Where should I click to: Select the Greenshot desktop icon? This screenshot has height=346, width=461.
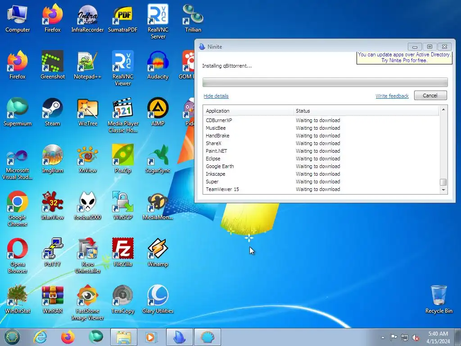53,65
